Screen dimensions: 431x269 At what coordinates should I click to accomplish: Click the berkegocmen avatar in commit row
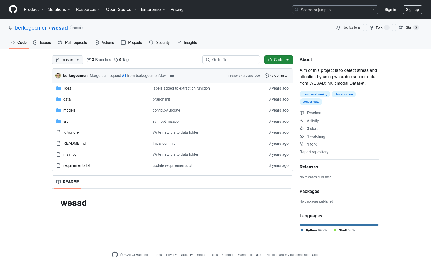(58, 76)
